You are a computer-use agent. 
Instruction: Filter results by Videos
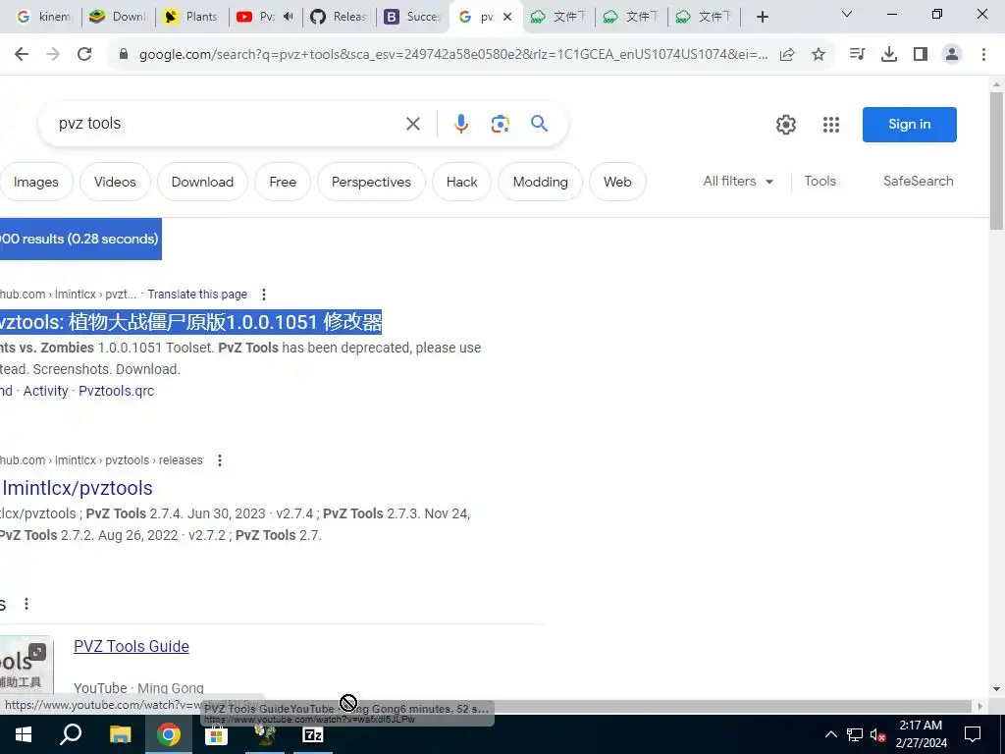tap(115, 182)
